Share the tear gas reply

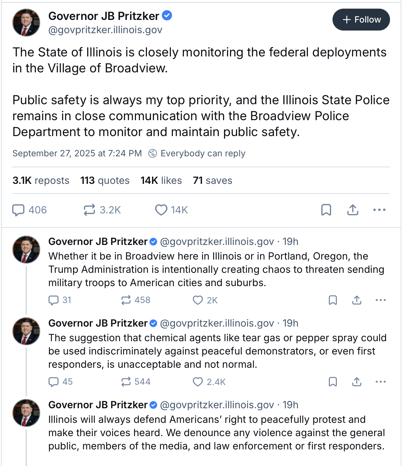[356, 382]
